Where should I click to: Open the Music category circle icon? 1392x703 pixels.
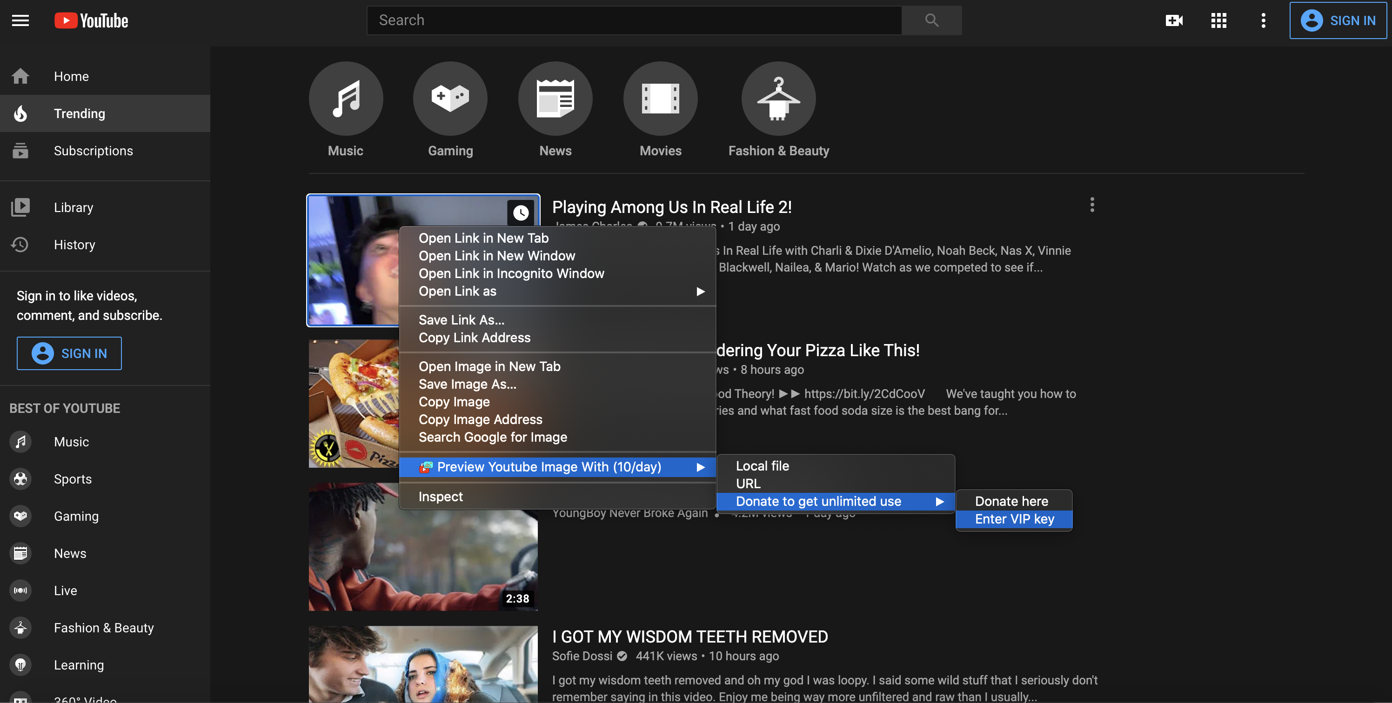point(346,98)
